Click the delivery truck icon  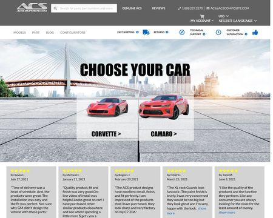tap(146, 32)
